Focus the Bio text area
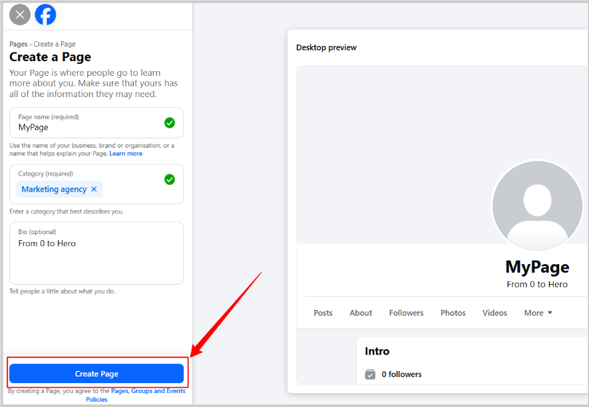The width and height of the screenshot is (589, 407). point(97,259)
